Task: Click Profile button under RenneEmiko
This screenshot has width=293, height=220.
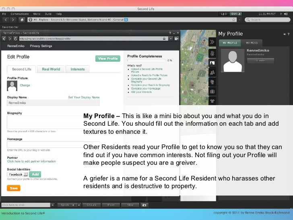Action: click(x=260, y=60)
